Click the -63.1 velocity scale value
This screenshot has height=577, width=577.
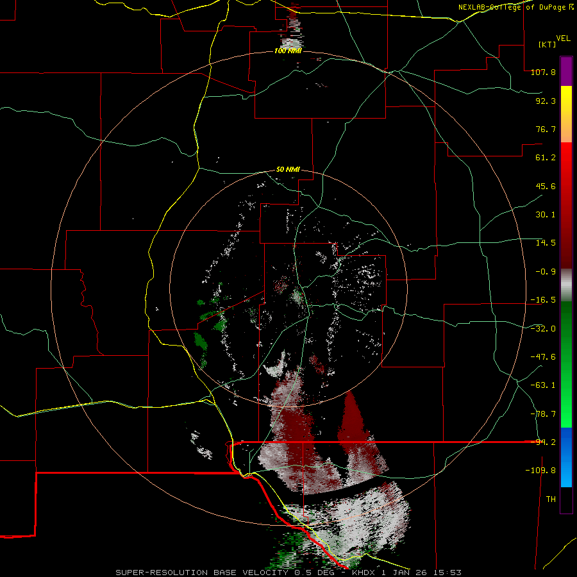(543, 385)
